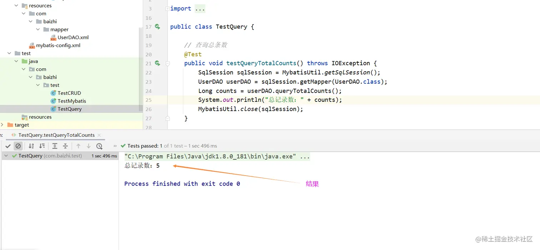Click the green TestQuery passed check icon
Viewport: 540px width, 250px height.
pos(14,156)
